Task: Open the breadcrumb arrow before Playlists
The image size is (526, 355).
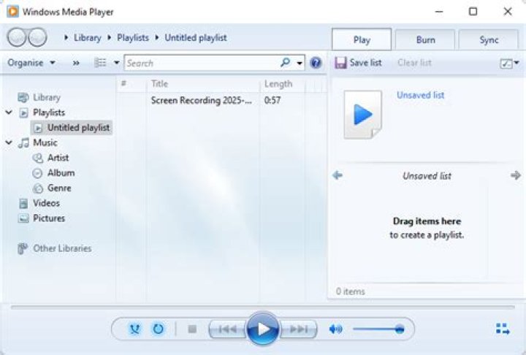Action: click(110, 37)
